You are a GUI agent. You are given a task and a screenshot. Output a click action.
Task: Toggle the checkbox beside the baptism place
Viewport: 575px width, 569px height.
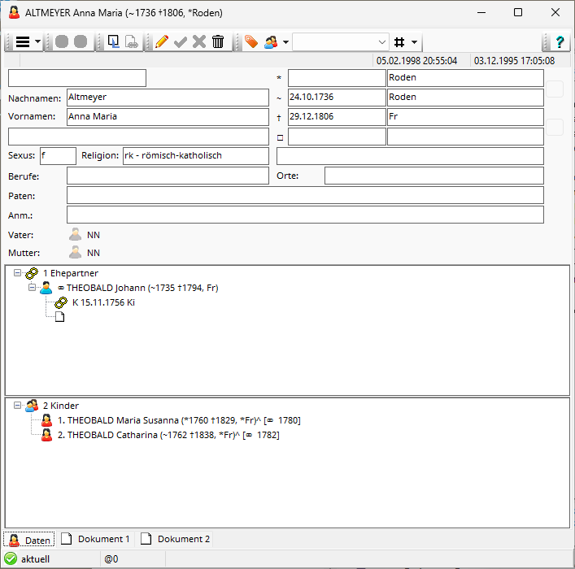tap(555, 89)
